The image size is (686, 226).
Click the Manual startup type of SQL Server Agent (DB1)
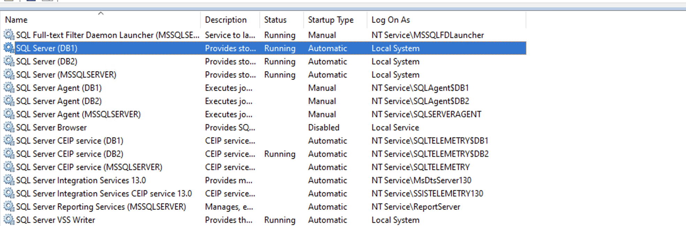coord(322,88)
